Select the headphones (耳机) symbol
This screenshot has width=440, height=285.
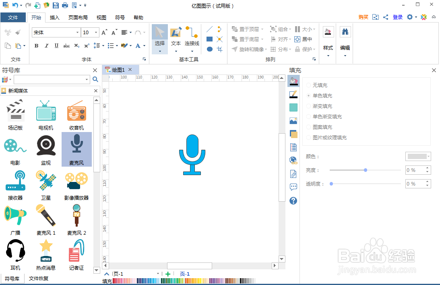15,255
